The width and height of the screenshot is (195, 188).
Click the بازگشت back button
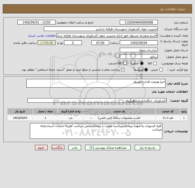58,148
